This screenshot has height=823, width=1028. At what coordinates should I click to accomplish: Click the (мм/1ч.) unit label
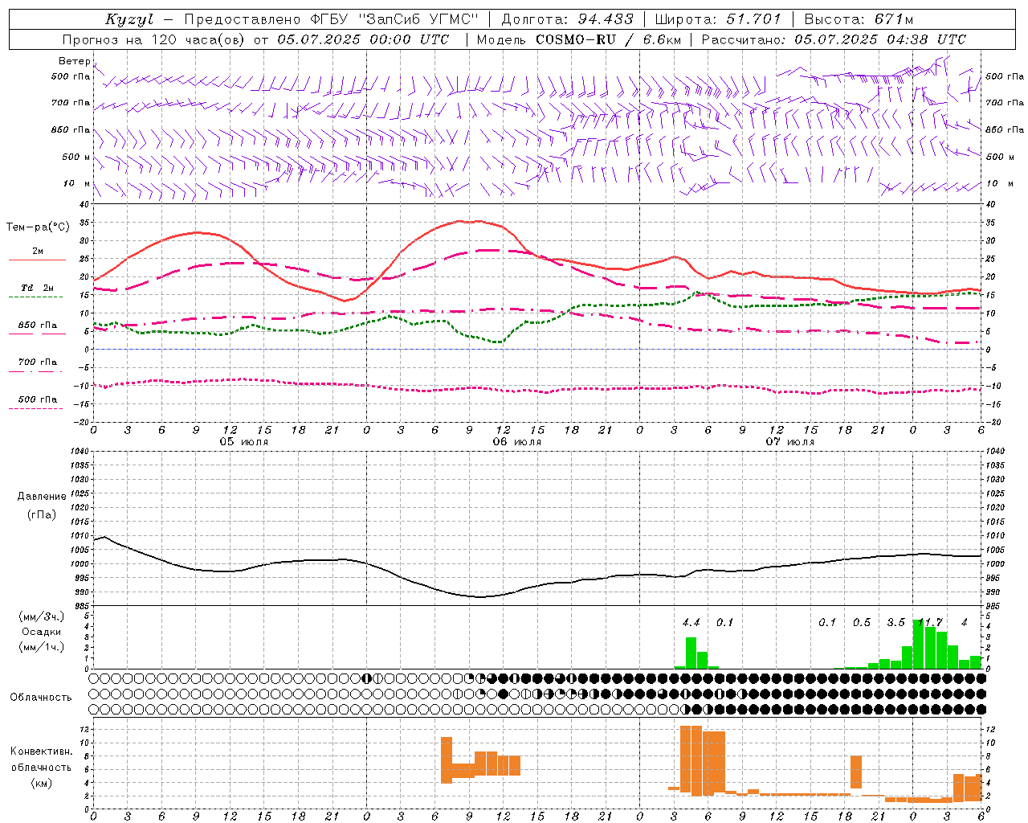40,647
